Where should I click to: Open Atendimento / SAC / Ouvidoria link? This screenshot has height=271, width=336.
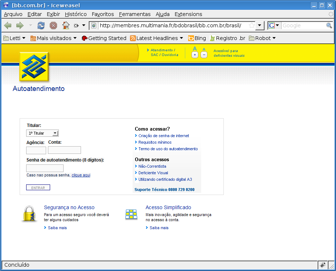pos(163,52)
